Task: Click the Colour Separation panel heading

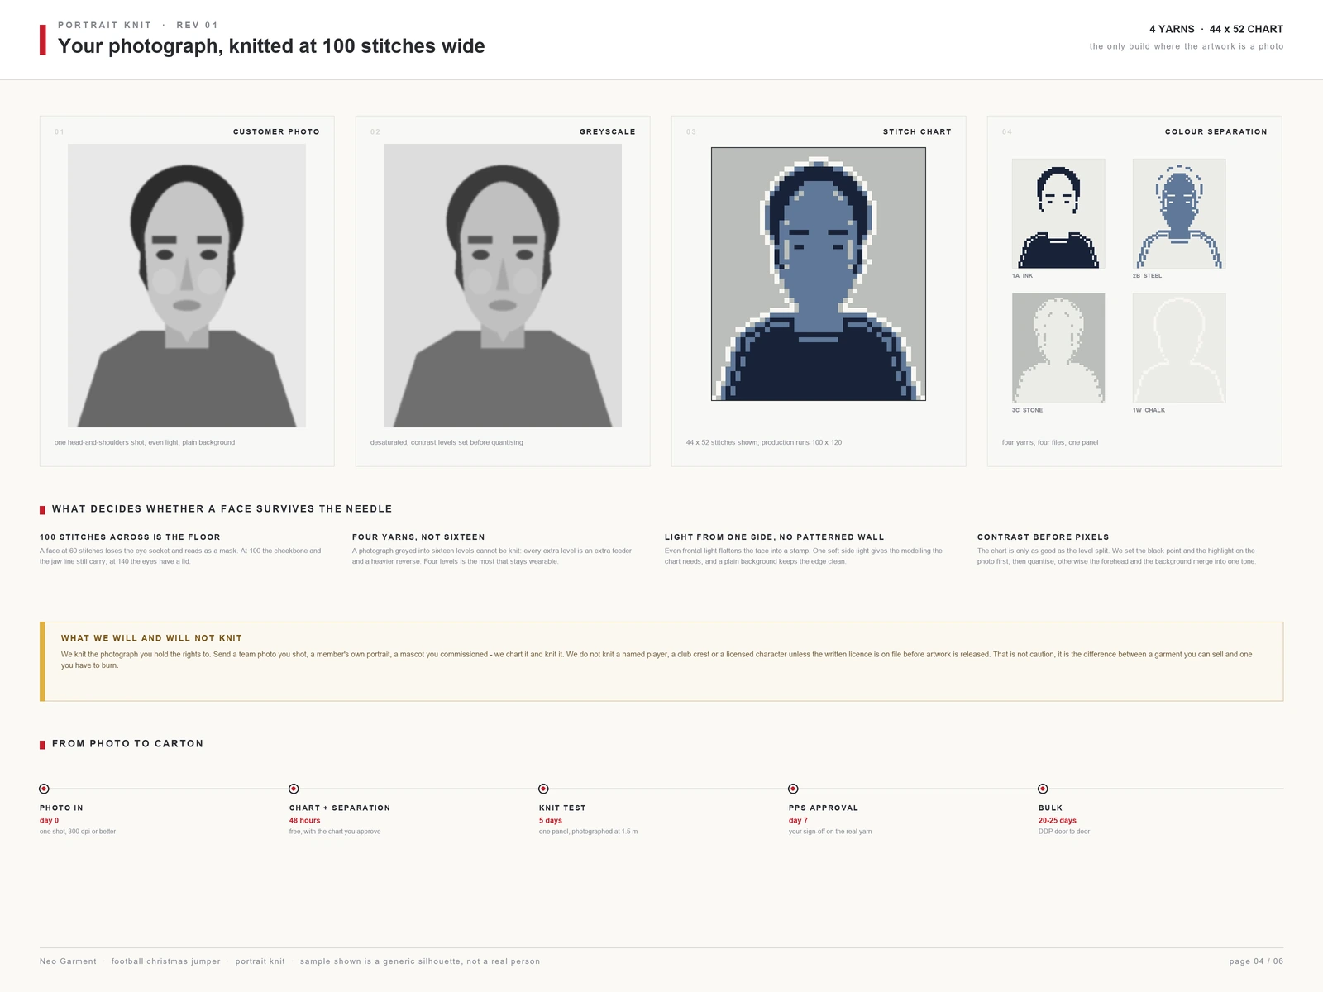Action: click(x=1216, y=131)
